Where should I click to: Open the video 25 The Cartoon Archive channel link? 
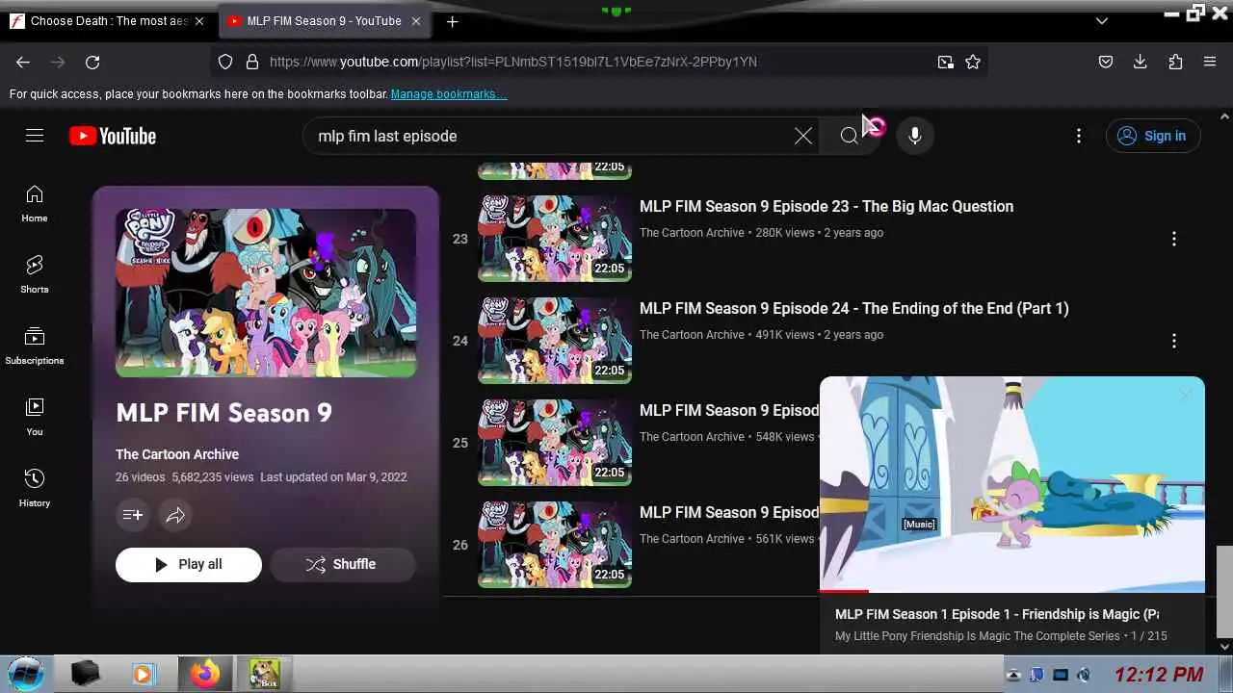(692, 437)
